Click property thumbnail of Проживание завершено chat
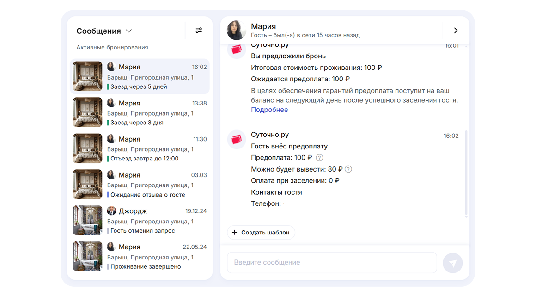This screenshot has width=536, height=296. coord(87,257)
